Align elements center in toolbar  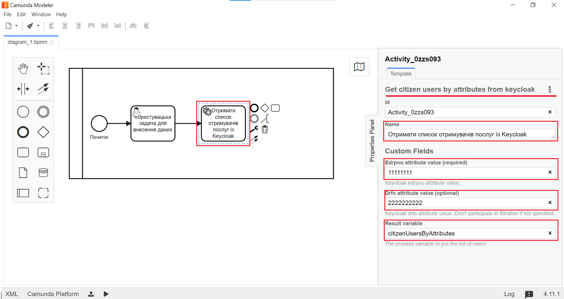click(x=65, y=26)
